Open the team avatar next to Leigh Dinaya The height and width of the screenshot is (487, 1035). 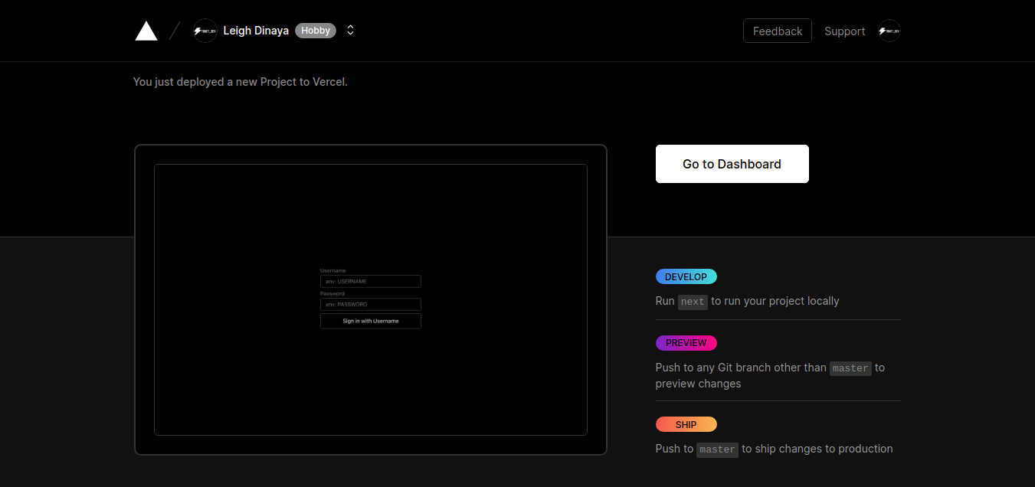(x=205, y=31)
